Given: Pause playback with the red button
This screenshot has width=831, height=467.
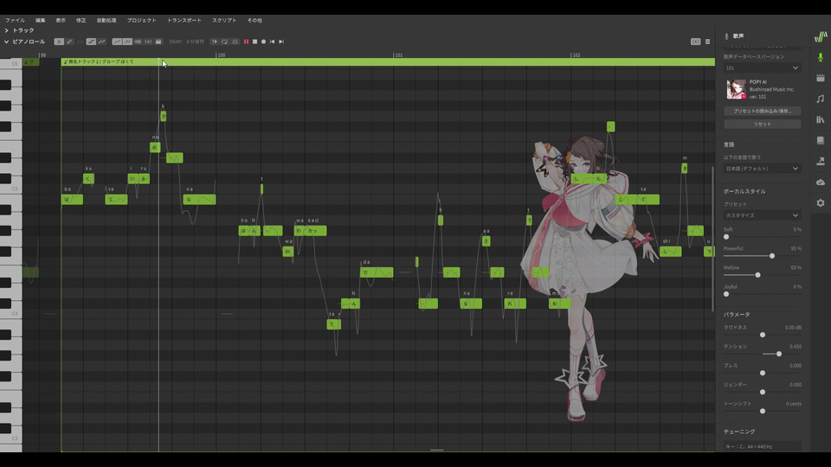Looking at the screenshot, I should pyautogui.click(x=246, y=42).
